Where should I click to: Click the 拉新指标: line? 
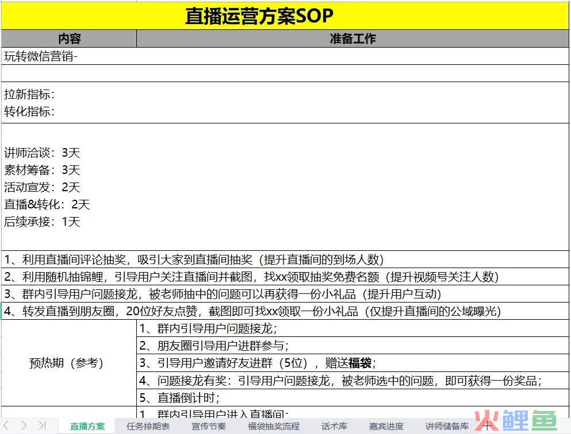click(x=29, y=94)
